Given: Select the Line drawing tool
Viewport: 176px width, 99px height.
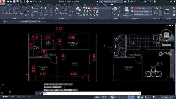Looking at the screenshot, I should coord(3,10).
